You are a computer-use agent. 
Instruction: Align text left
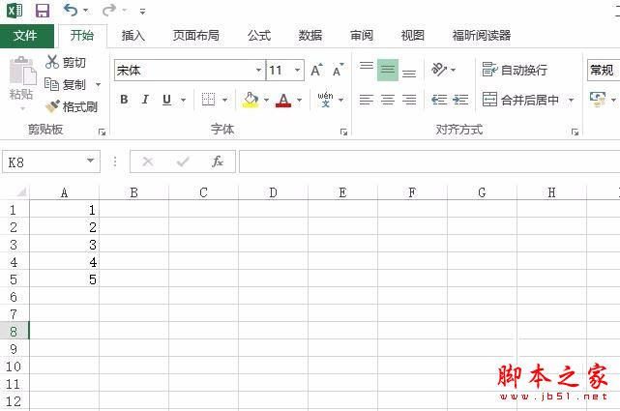367,100
